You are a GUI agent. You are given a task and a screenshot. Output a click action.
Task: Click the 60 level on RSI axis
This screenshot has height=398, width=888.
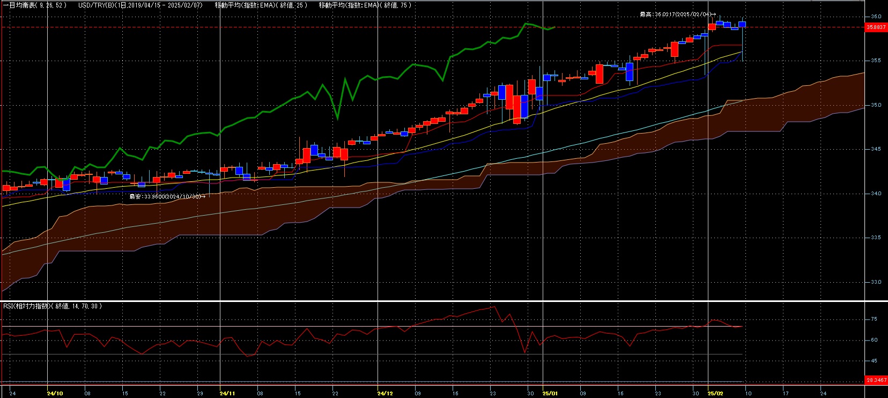click(874, 340)
